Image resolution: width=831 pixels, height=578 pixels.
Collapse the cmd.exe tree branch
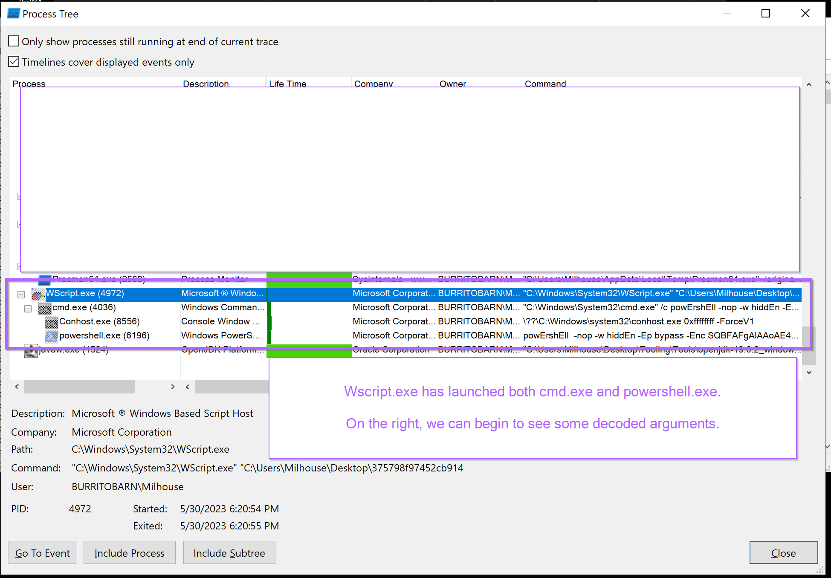[28, 308]
